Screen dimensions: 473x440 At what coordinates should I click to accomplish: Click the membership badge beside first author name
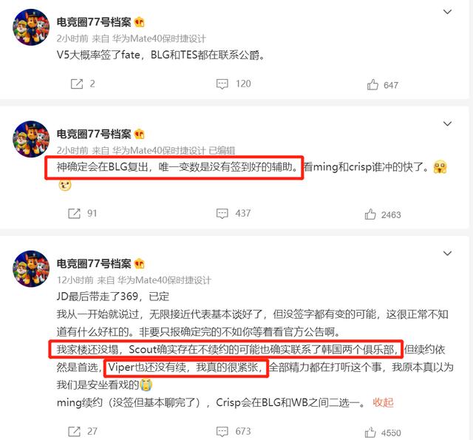pyautogui.click(x=139, y=22)
